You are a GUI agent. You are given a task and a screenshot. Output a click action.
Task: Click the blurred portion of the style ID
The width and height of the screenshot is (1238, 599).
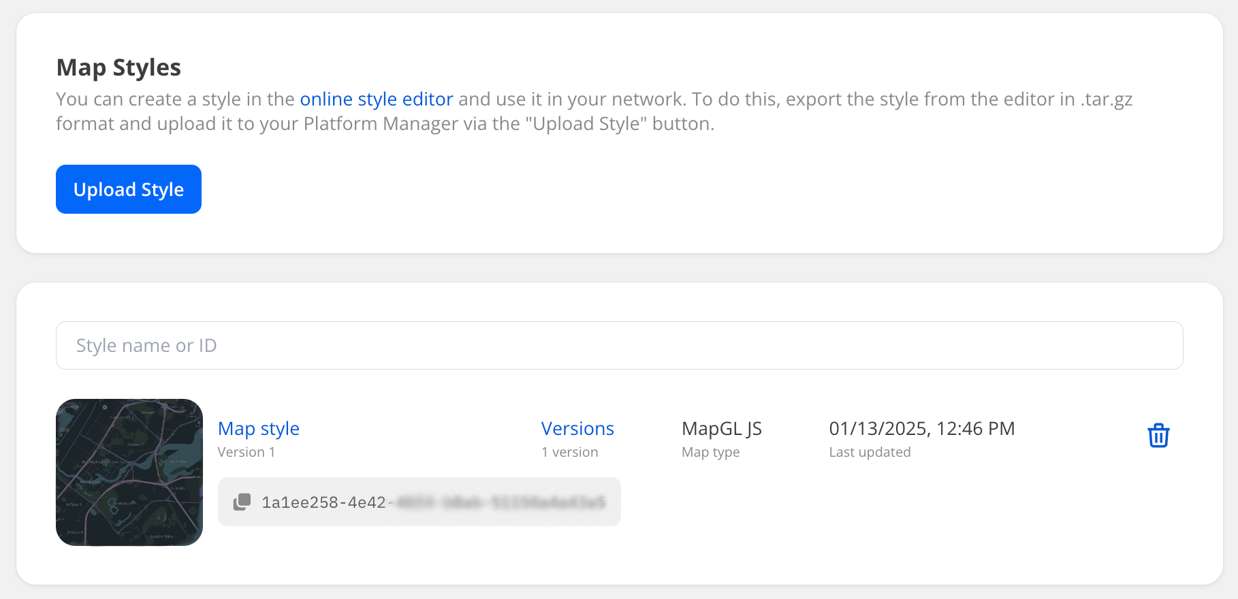501,502
